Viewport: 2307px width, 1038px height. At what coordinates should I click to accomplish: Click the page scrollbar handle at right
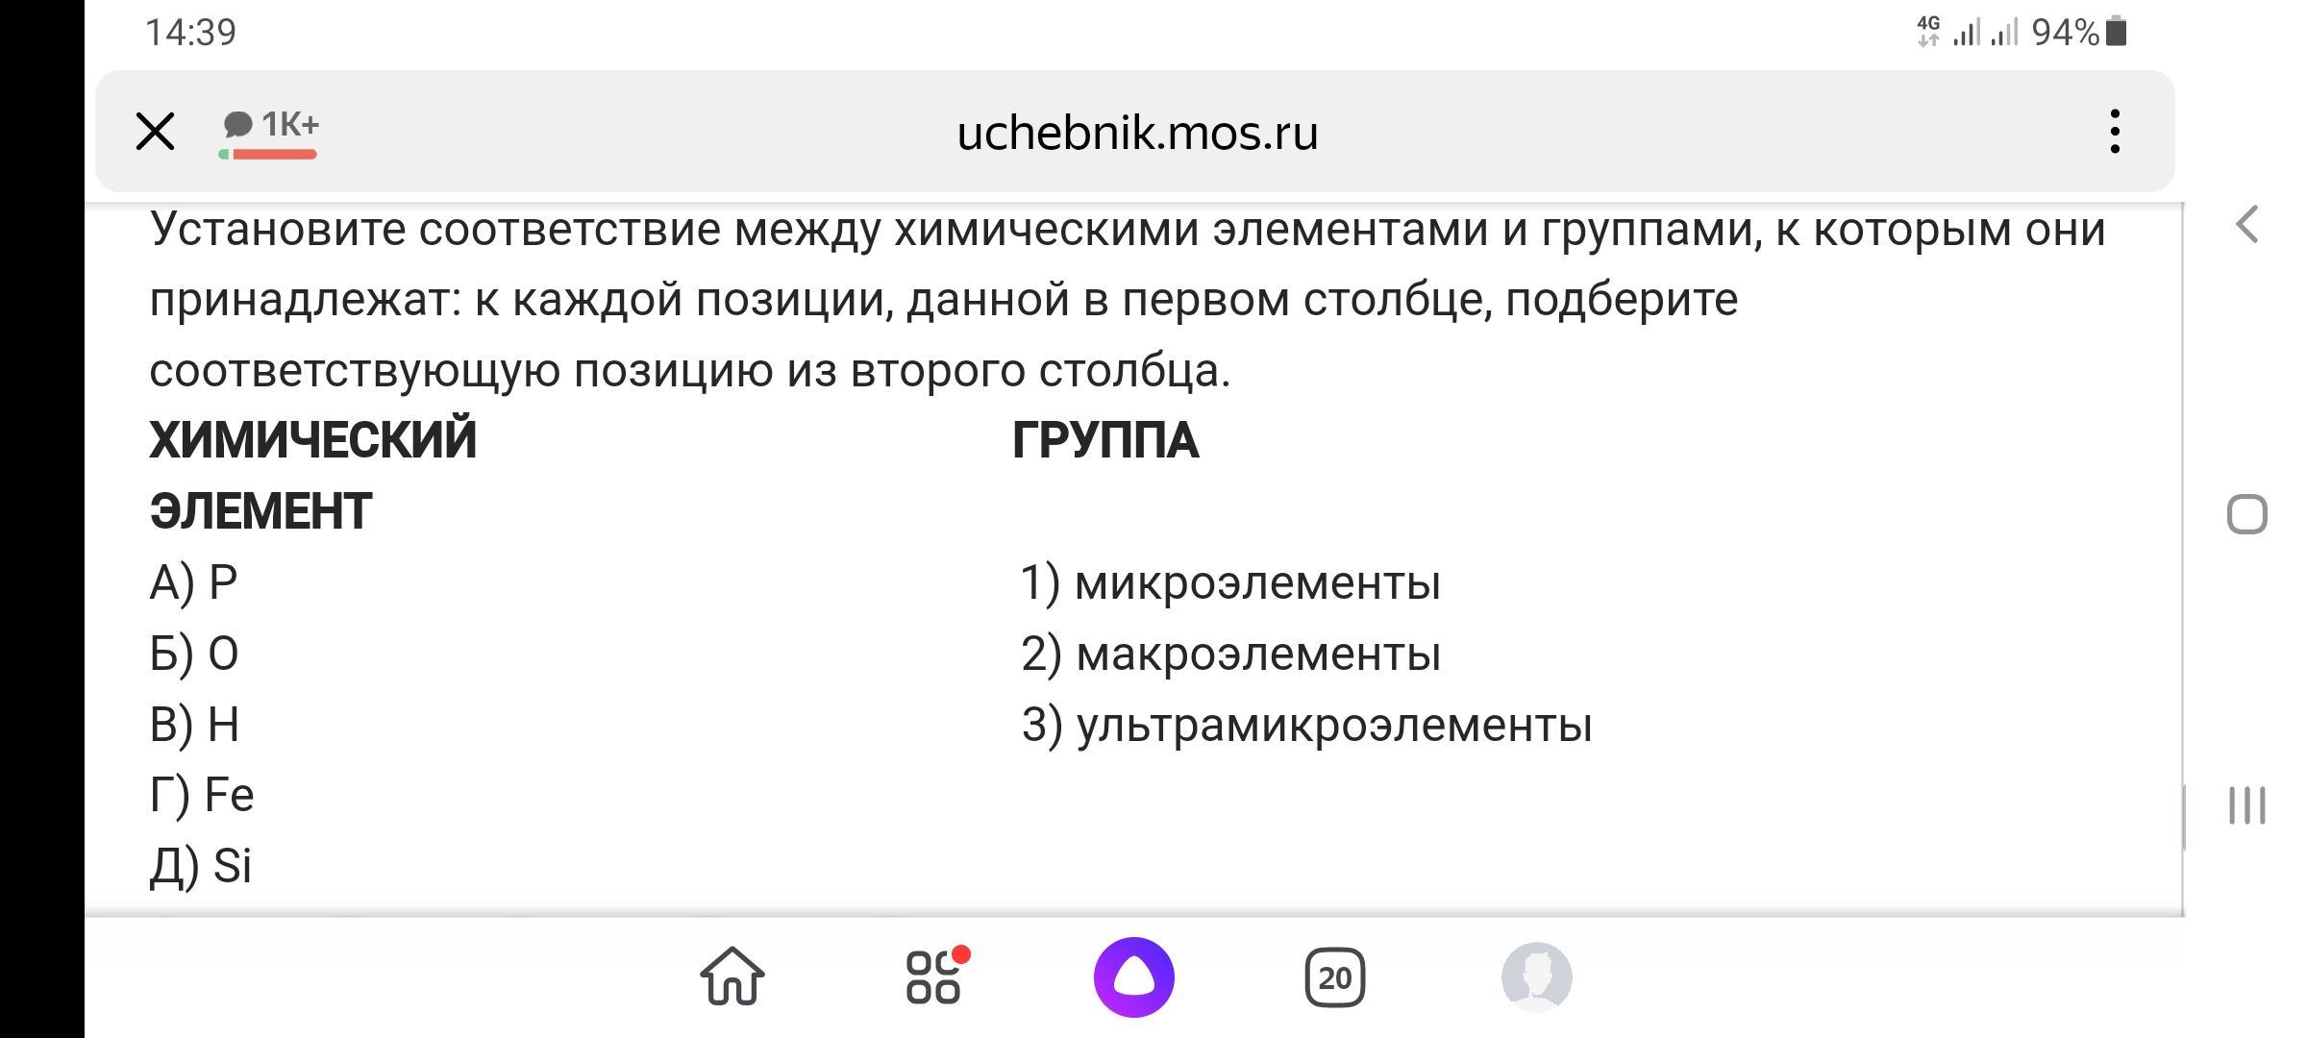point(2184,817)
